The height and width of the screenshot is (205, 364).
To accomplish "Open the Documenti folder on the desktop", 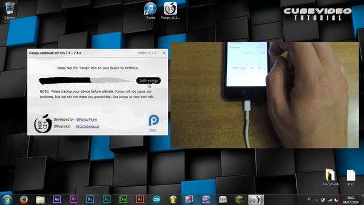I will (x=330, y=178).
